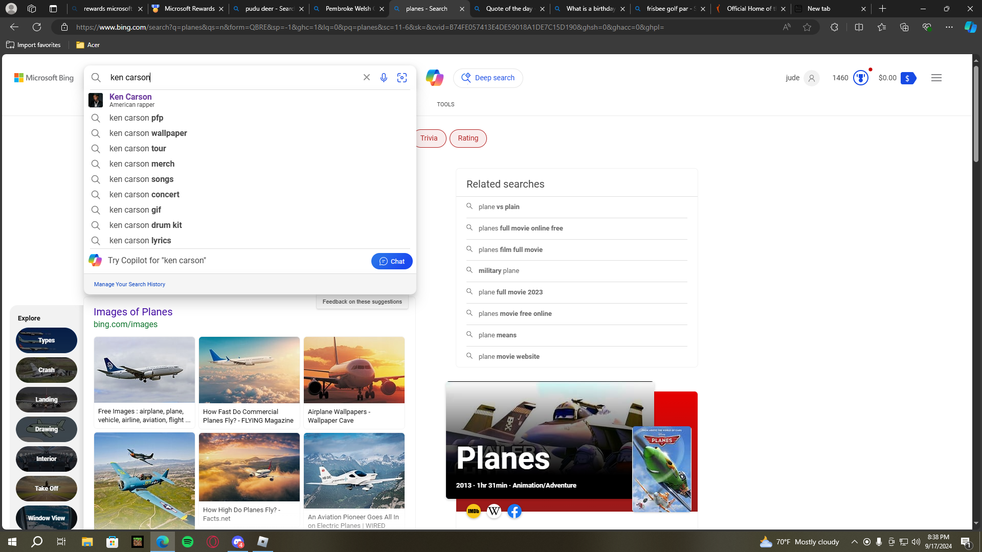Viewport: 982px width, 552px height.
Task: Open Copilot icon next to search bar
Action: click(434, 78)
